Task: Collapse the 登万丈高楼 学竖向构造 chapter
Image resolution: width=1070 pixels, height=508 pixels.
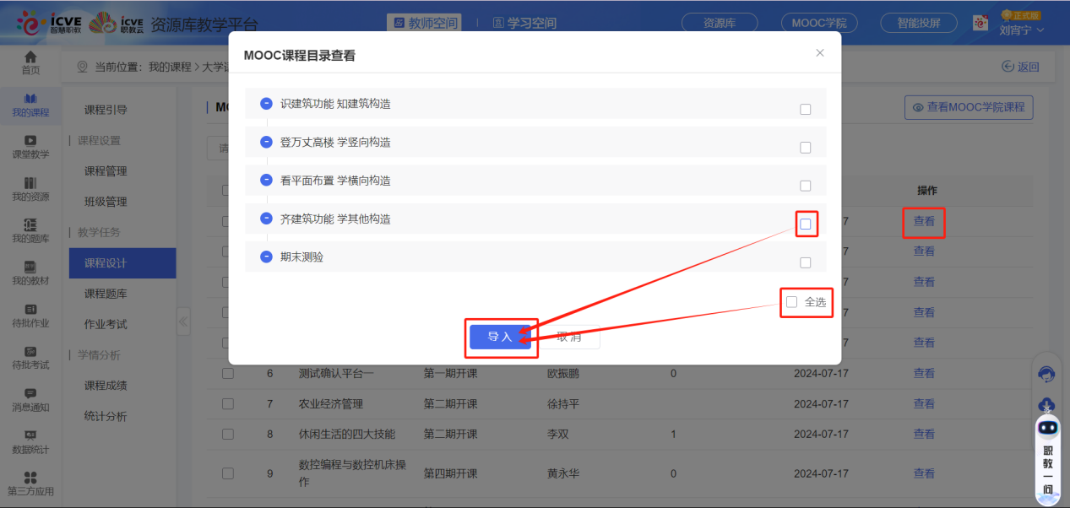Action: click(x=266, y=142)
